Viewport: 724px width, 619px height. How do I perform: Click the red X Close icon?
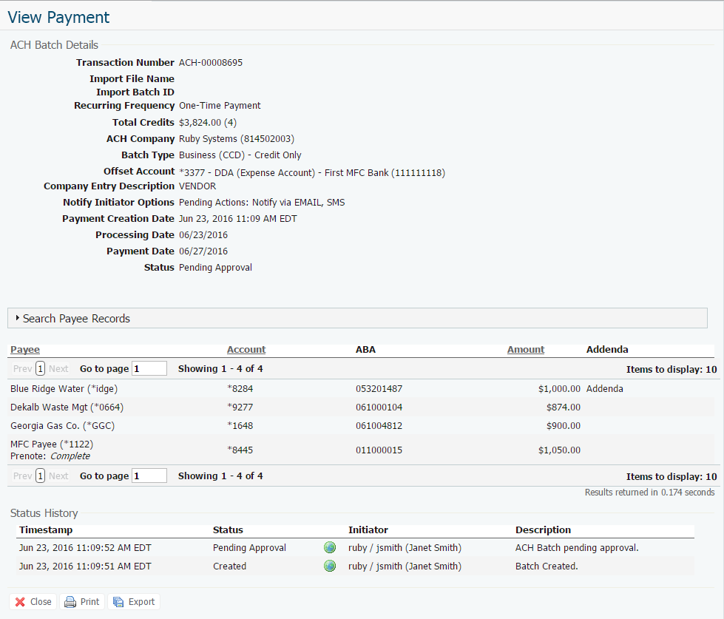20,602
